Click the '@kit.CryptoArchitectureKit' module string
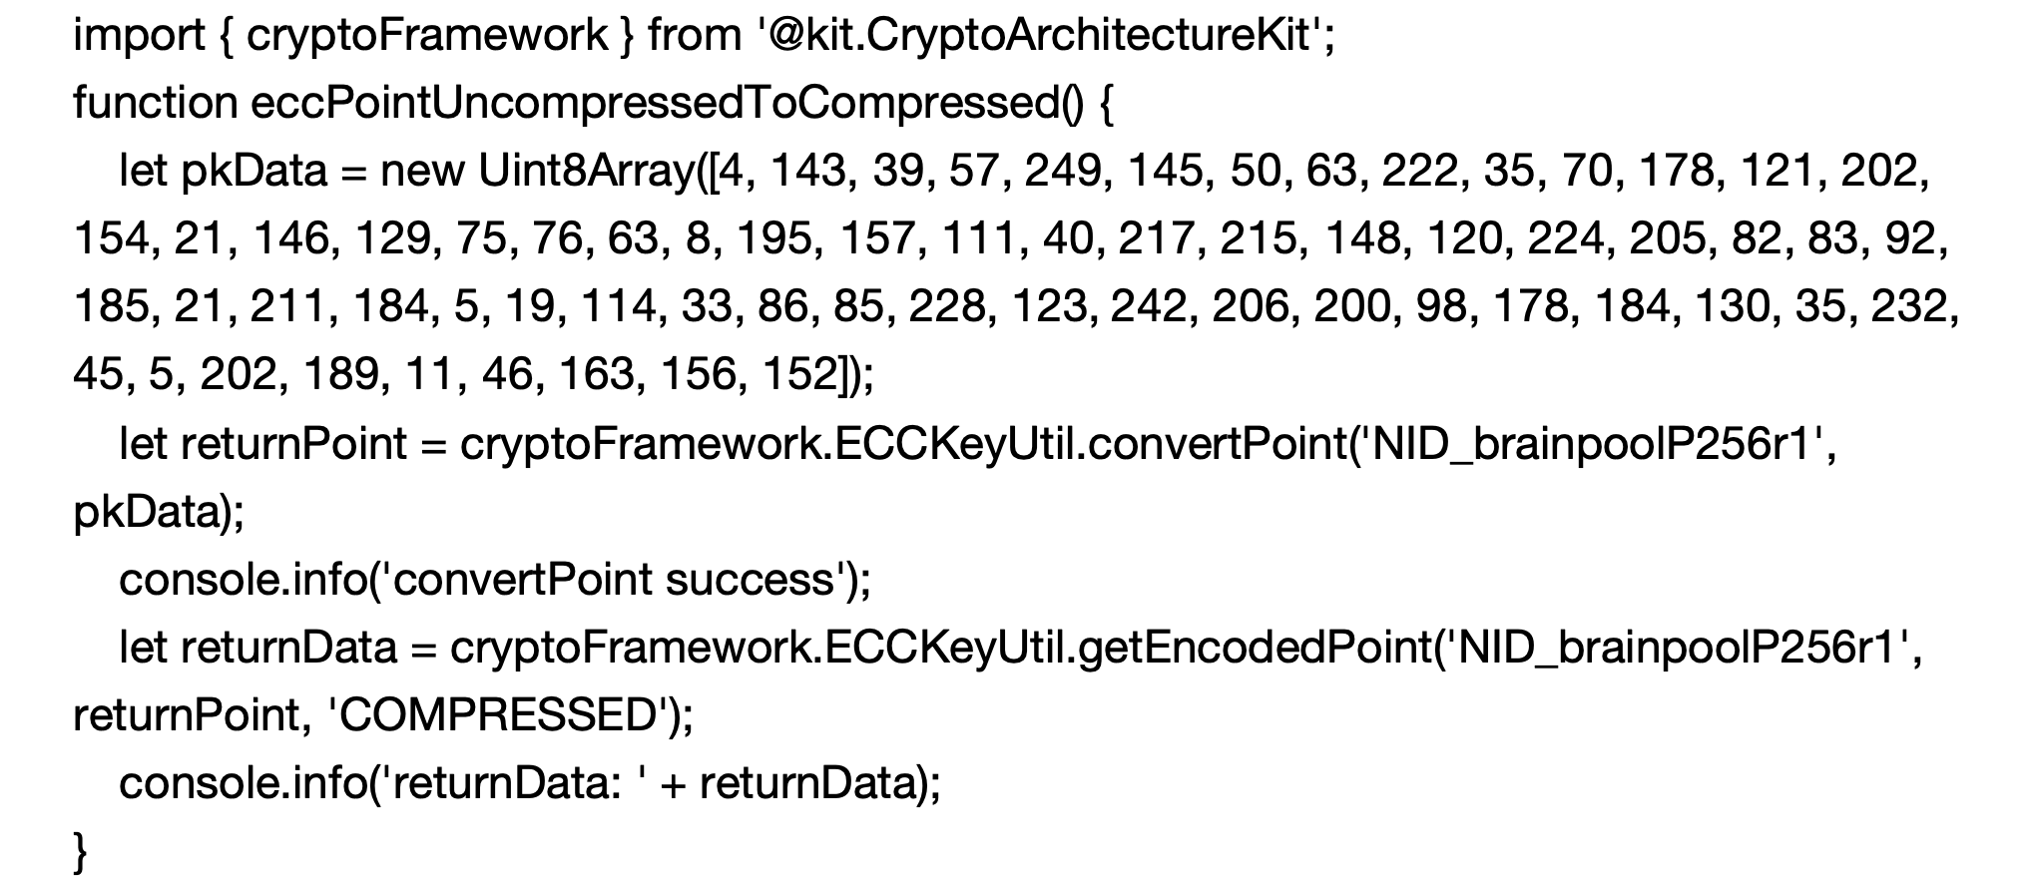This screenshot has width=2038, height=890. pyautogui.click(x=1041, y=36)
